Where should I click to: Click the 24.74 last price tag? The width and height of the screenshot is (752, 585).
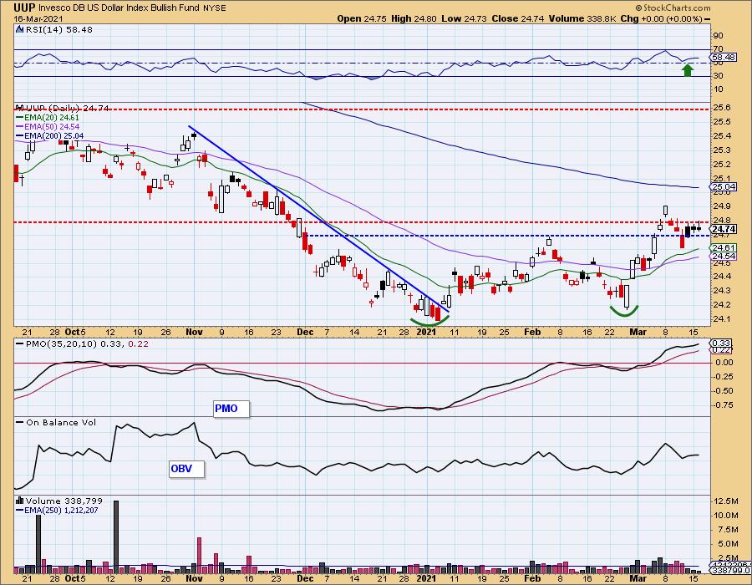click(x=724, y=229)
